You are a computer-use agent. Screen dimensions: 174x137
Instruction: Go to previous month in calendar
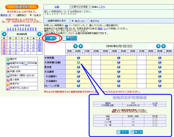point(4,34)
